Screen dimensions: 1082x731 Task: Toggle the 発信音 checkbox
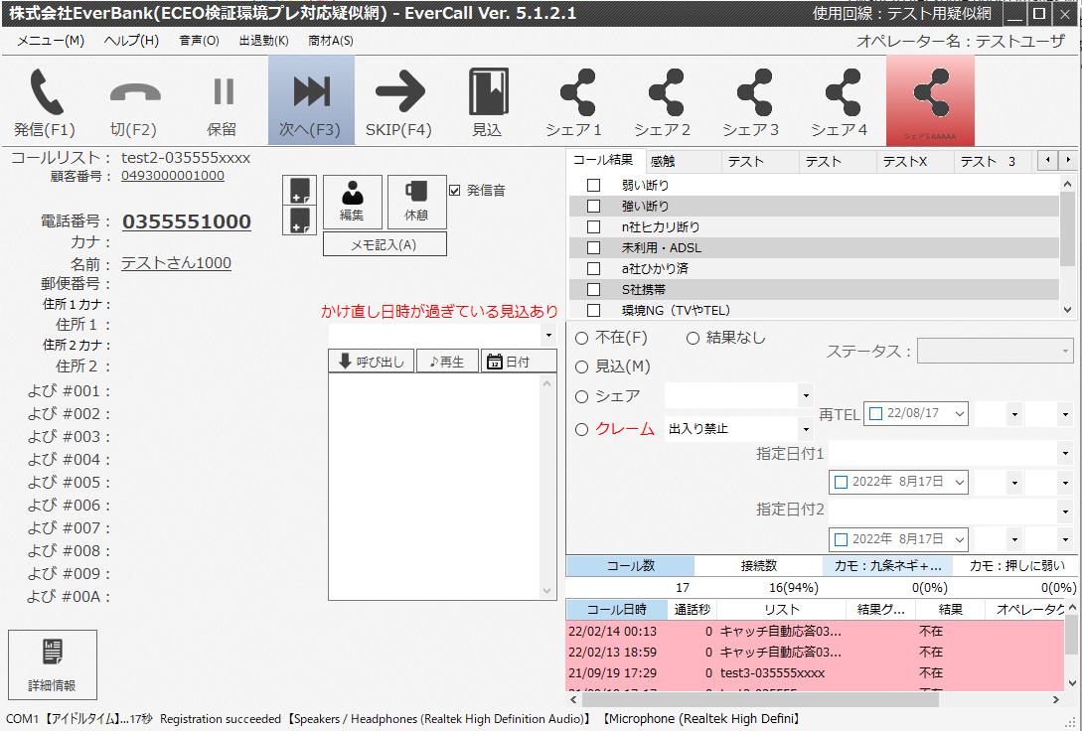454,191
